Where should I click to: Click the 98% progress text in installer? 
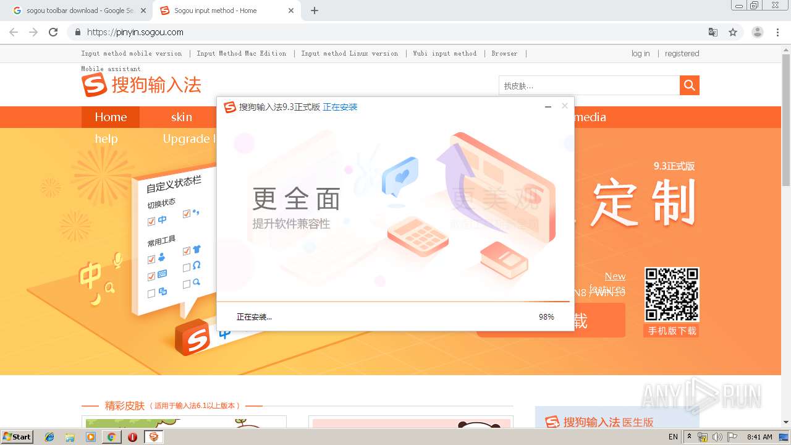tap(546, 317)
